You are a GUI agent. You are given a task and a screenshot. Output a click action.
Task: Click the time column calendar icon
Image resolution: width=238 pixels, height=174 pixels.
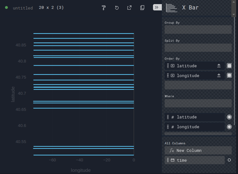[173, 160]
